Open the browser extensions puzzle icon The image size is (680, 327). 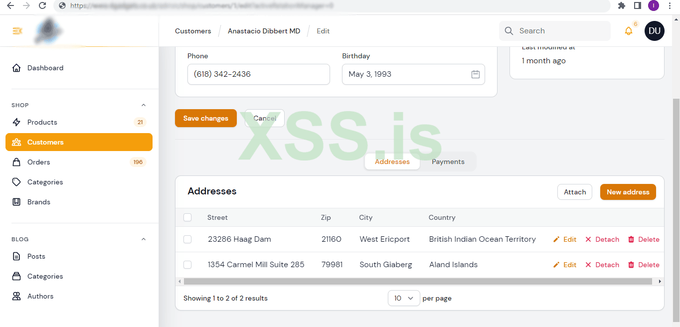(621, 5)
